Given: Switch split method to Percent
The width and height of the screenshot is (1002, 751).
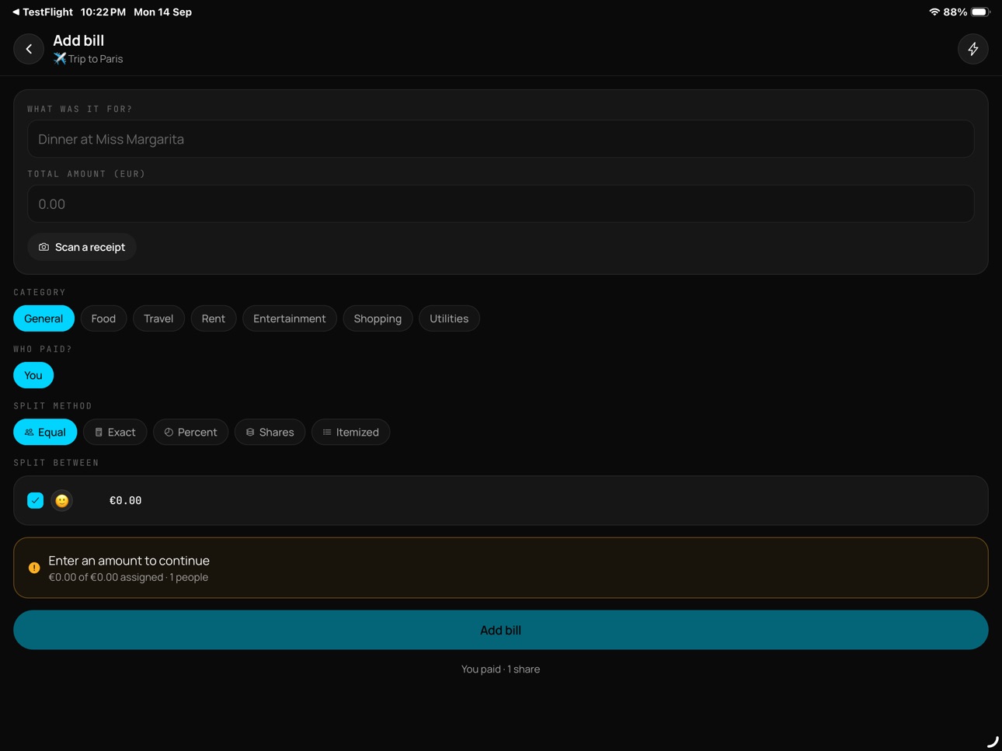Looking at the screenshot, I should (x=190, y=432).
